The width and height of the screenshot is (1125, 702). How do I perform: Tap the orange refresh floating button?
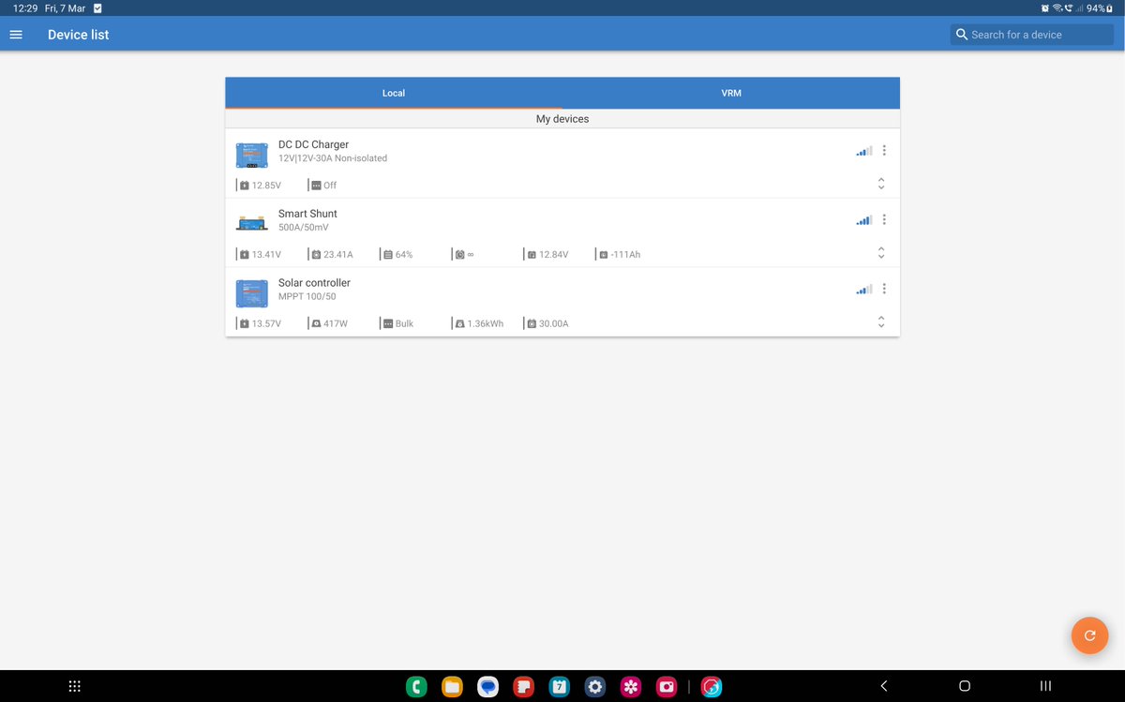tap(1089, 635)
